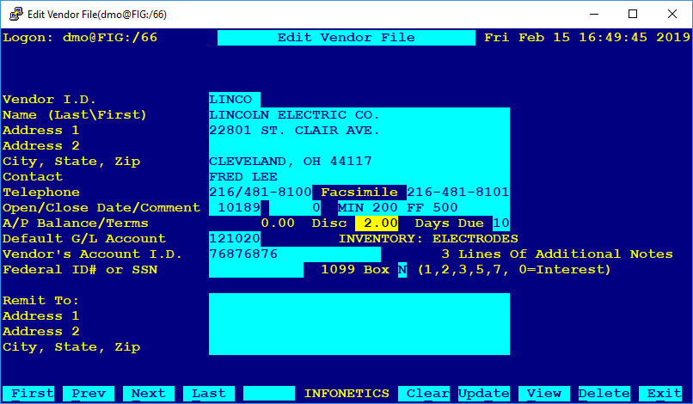Edit the comment MIN 200 FF 500
This screenshot has height=404, width=693.
(x=424, y=208)
